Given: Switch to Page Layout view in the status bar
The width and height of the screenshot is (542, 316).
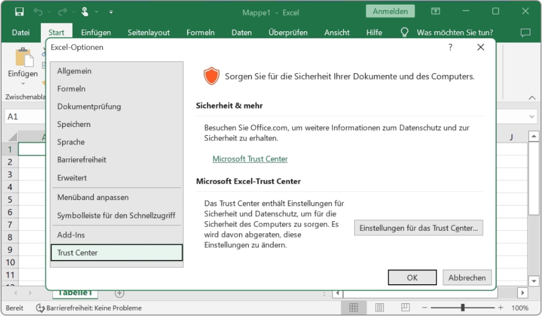Looking at the screenshot, I should [379, 308].
